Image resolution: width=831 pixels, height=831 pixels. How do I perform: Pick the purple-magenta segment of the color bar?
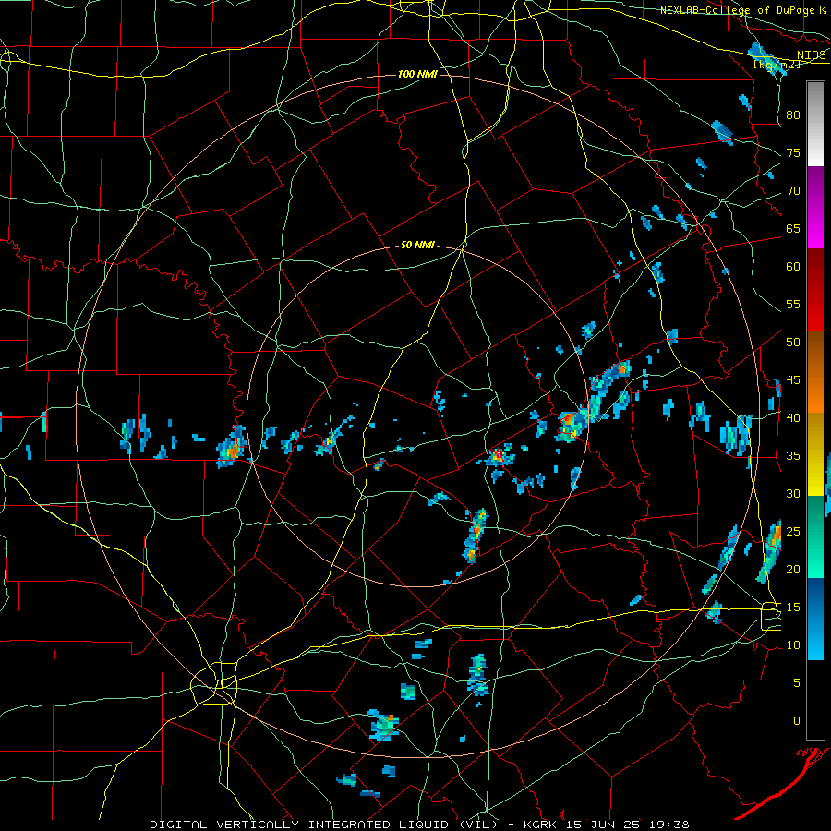815,207
